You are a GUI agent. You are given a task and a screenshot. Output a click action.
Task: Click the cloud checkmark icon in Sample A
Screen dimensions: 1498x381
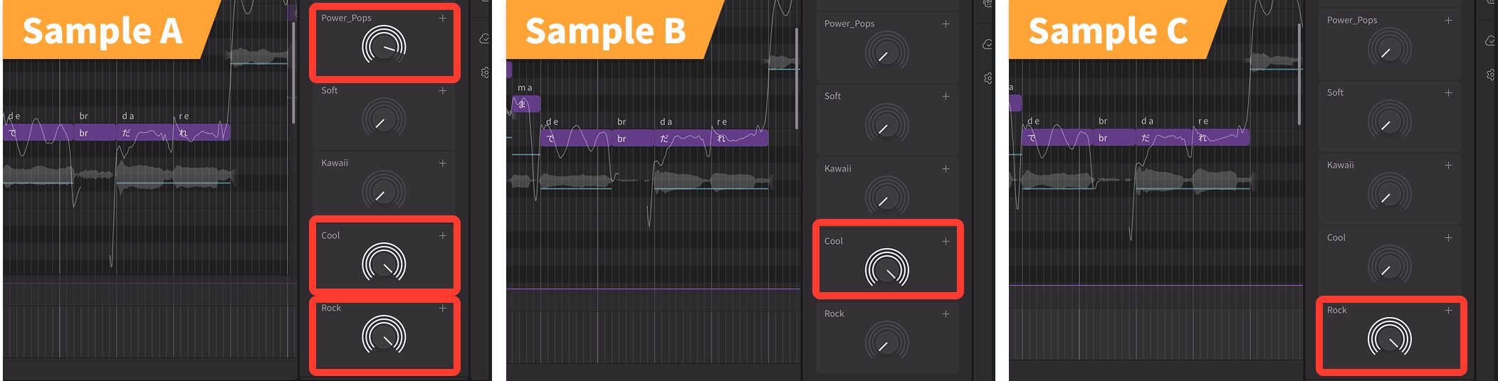[x=485, y=38]
